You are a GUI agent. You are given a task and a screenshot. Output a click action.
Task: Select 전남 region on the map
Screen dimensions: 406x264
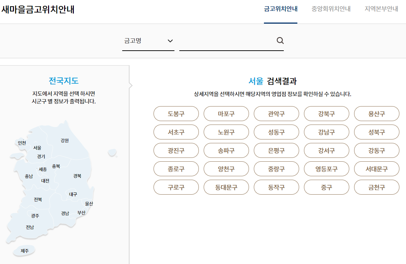pos(30,227)
